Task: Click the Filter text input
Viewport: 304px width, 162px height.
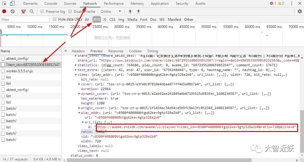Action: (25, 19)
